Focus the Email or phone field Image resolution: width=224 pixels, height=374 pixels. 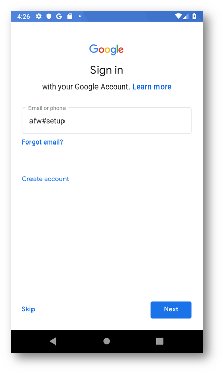[x=107, y=121]
